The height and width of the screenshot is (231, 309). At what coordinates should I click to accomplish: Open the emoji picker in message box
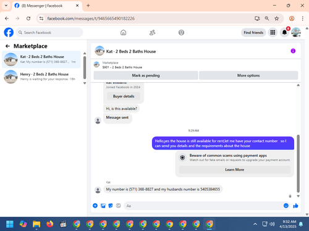pos(286,206)
